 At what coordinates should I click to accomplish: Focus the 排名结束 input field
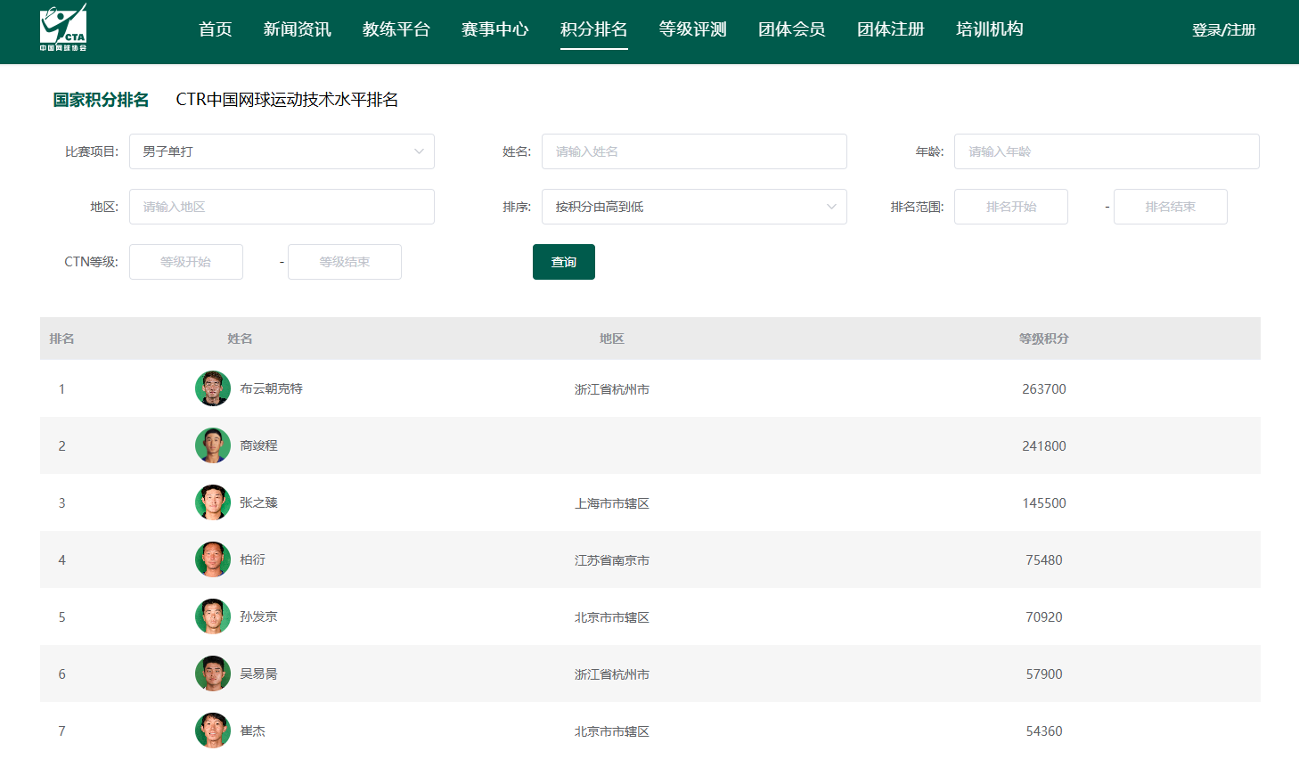click(x=1171, y=207)
